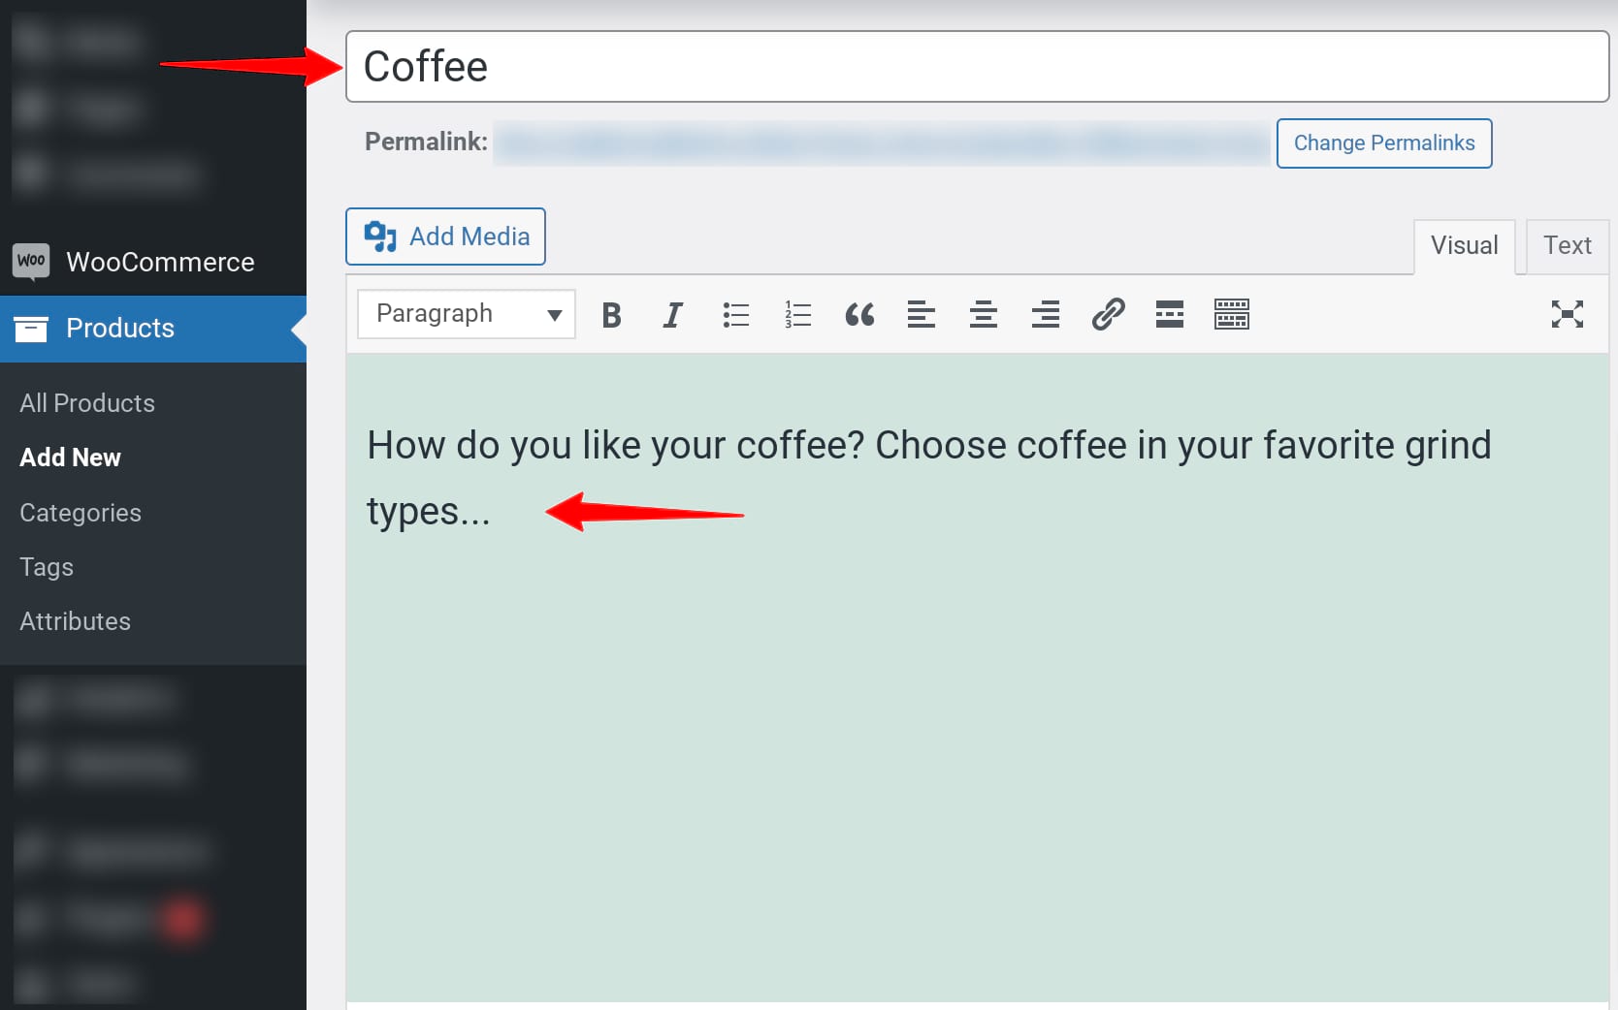Add a blockquote

click(859, 315)
